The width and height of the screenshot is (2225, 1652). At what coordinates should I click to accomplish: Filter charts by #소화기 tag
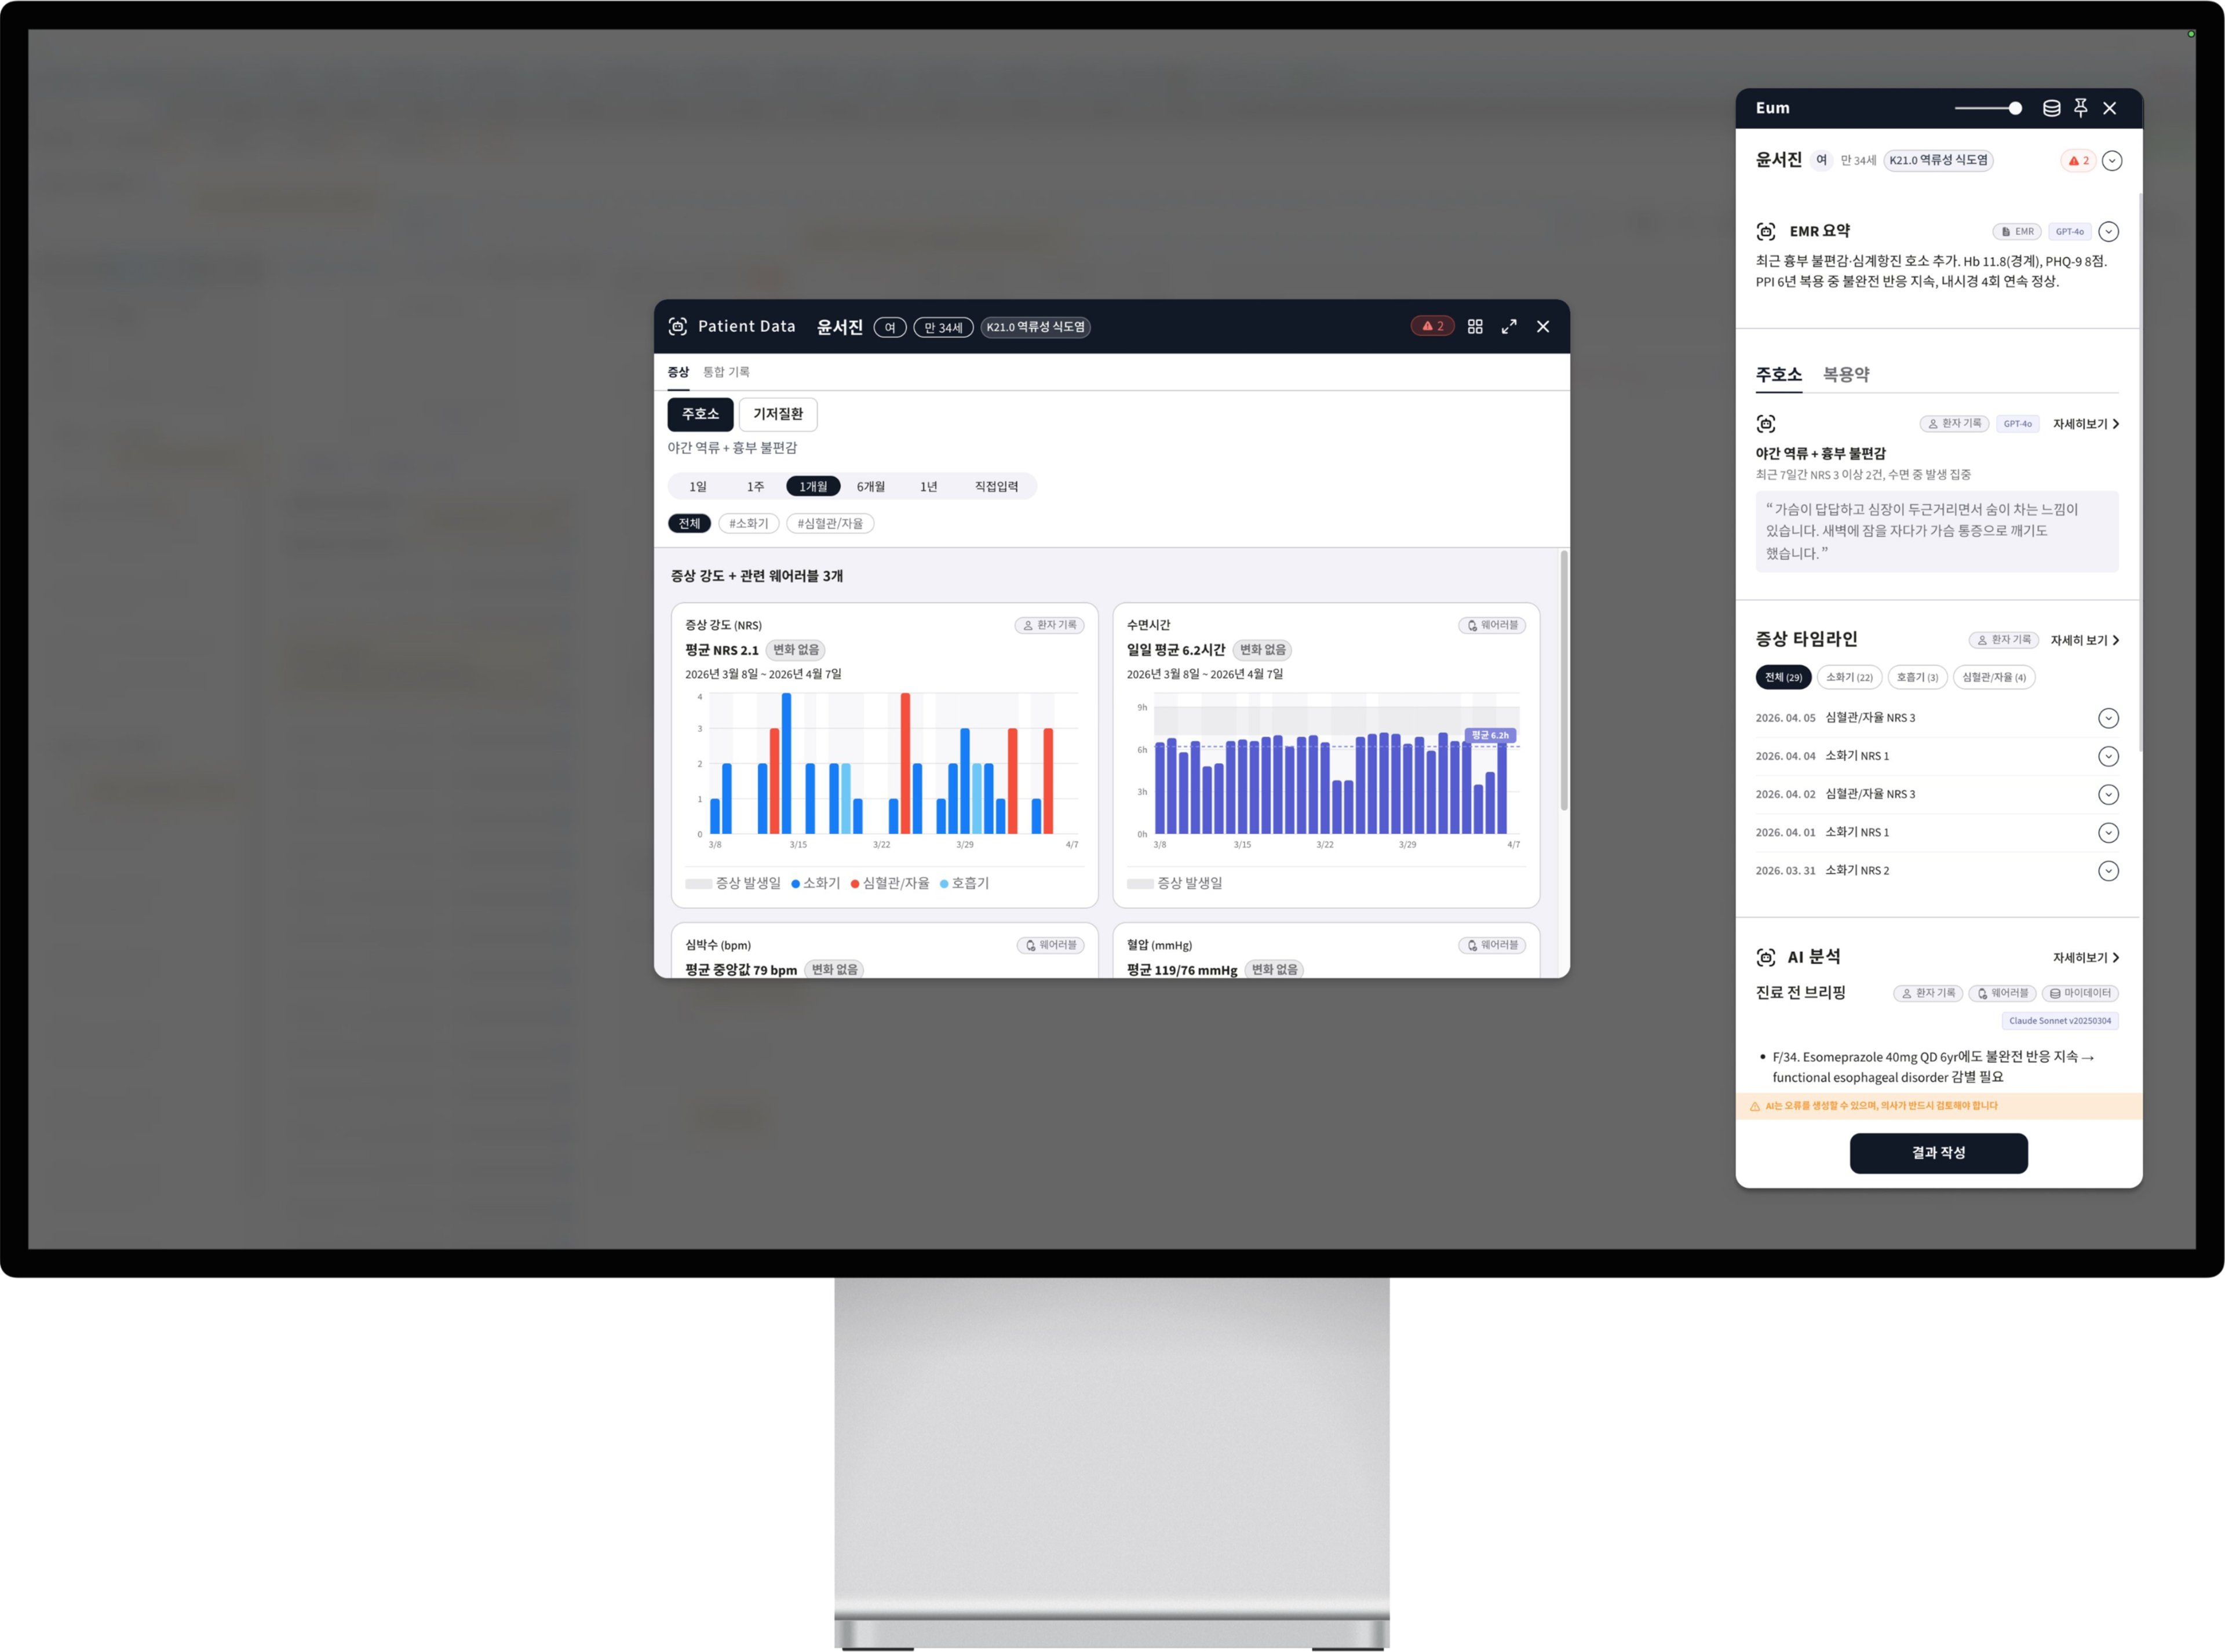[748, 524]
